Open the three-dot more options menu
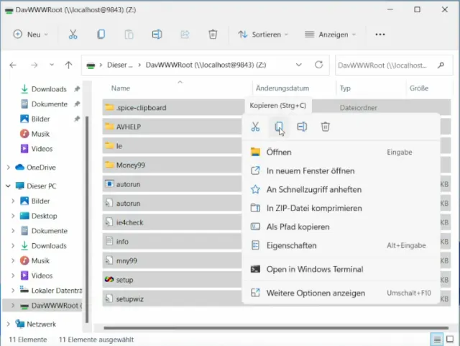The width and height of the screenshot is (460, 346). 381,34
